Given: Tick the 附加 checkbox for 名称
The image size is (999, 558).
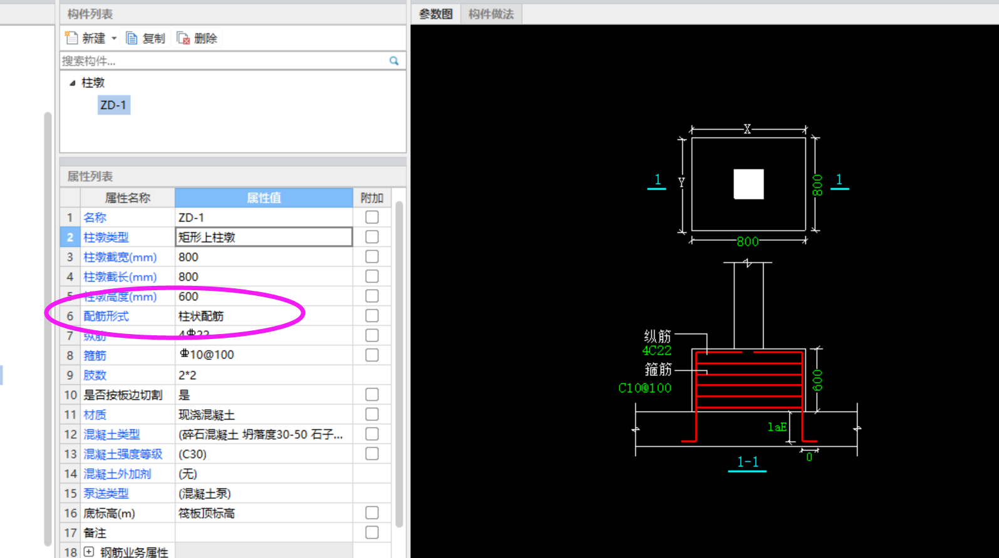Looking at the screenshot, I should tap(372, 217).
